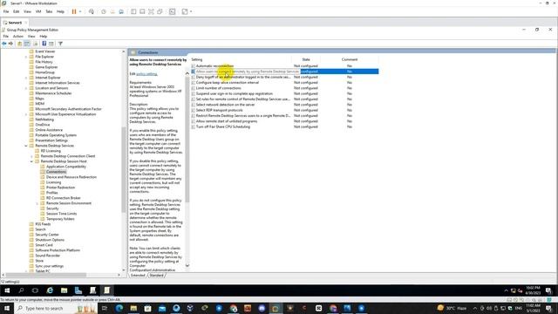Open host Windows Start button
The height and width of the screenshot is (314, 558).
7,308
